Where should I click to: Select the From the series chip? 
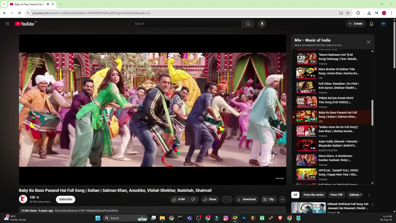coord(313,195)
